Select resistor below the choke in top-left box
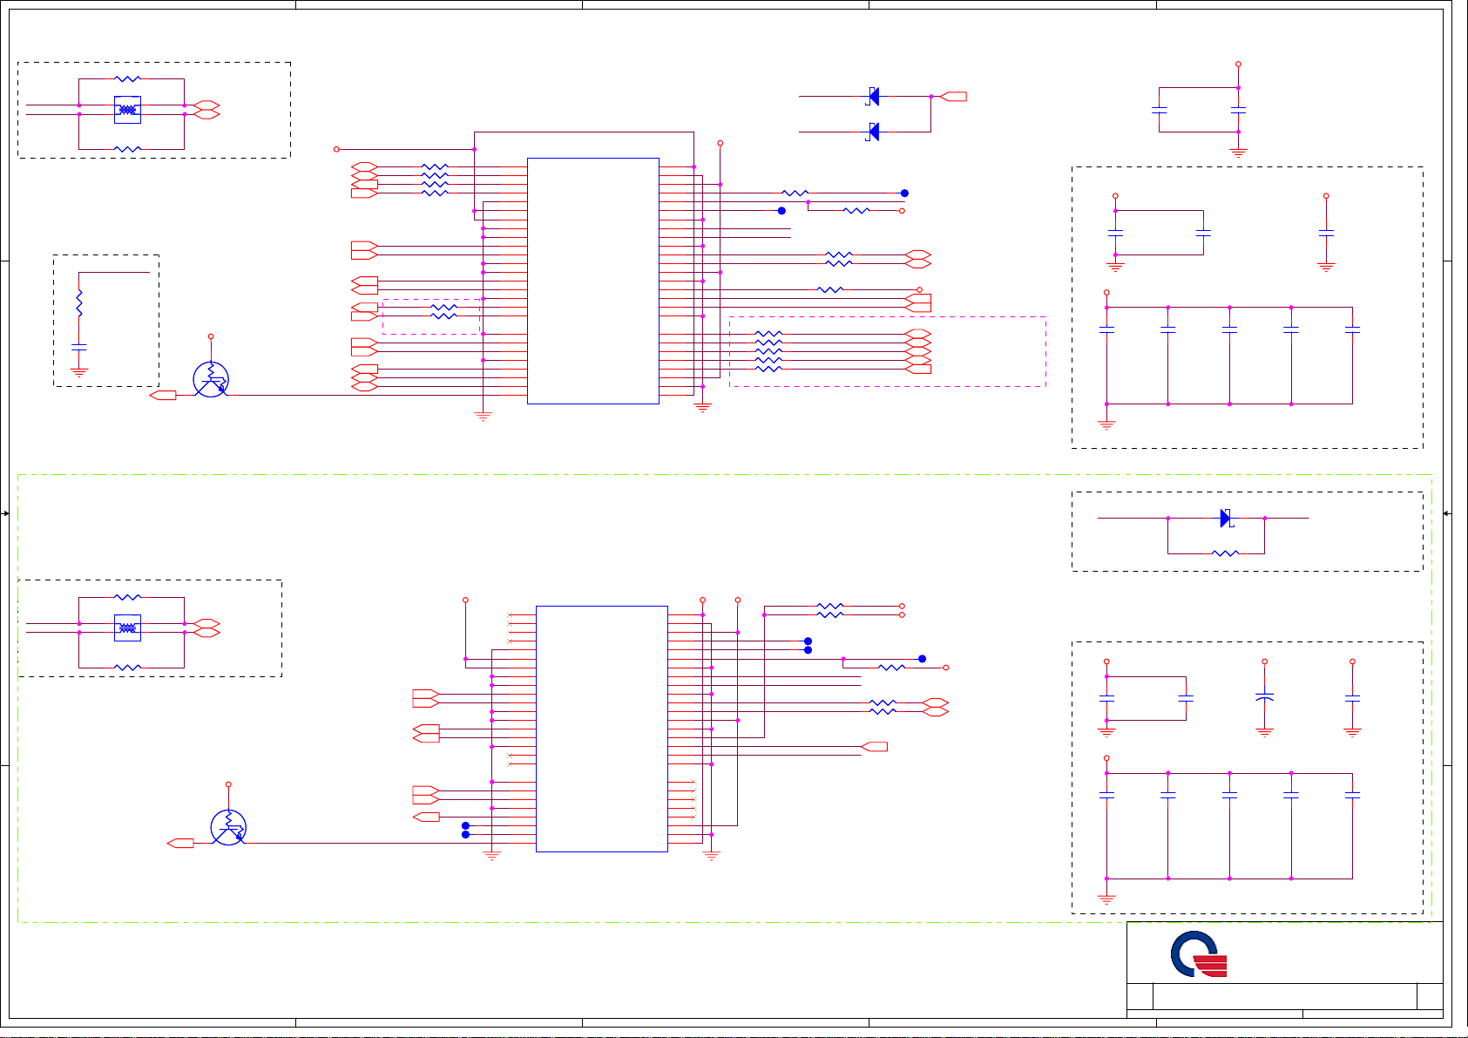The width and height of the screenshot is (1468, 1038). 127,149
